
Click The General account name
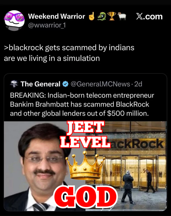tap(40, 84)
